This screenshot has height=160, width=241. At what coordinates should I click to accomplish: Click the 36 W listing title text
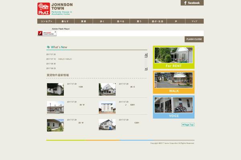click(x=82, y=105)
